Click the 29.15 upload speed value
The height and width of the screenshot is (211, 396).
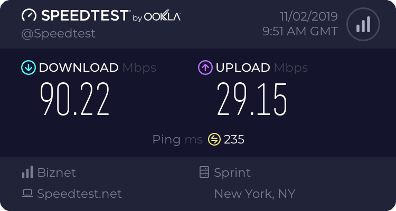[x=252, y=99]
